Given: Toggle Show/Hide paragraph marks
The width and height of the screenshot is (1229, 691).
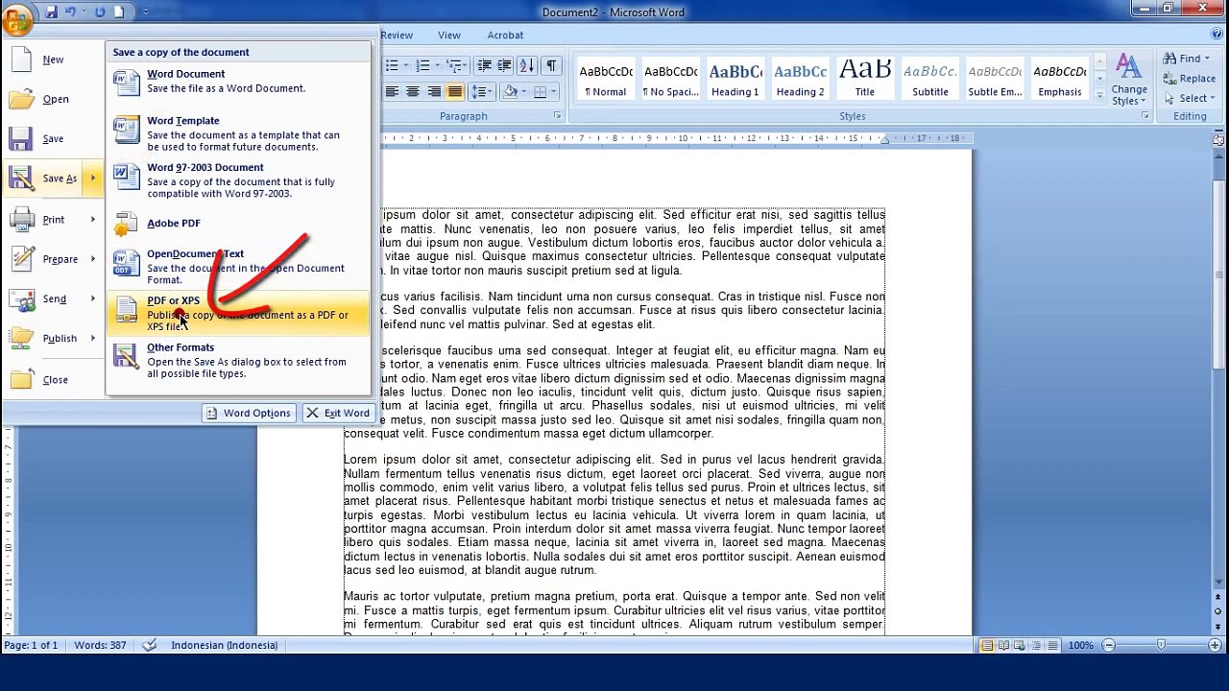Looking at the screenshot, I should click(x=551, y=66).
